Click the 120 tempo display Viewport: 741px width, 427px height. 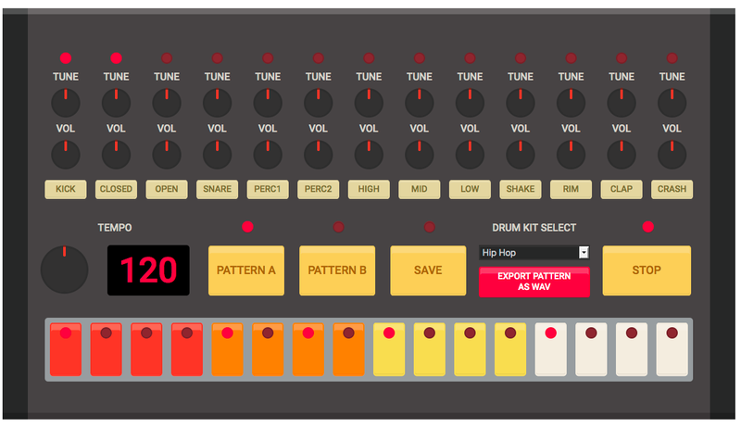click(x=148, y=270)
